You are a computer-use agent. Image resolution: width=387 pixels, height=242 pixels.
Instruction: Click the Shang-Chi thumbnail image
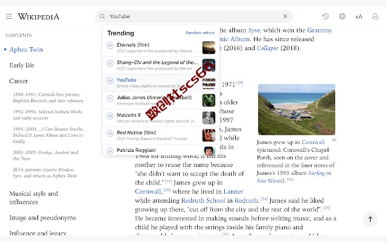[209, 65]
